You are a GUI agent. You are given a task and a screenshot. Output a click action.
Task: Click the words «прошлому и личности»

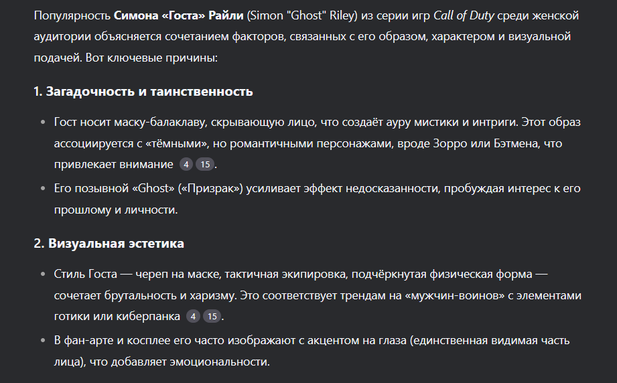tap(116, 210)
